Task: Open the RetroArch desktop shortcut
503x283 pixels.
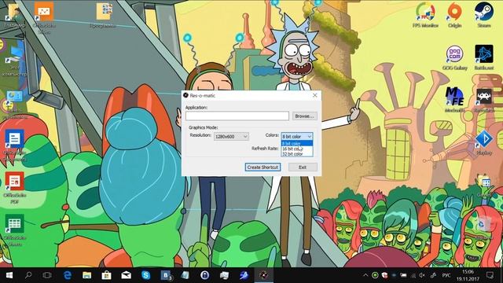Action: [484, 100]
